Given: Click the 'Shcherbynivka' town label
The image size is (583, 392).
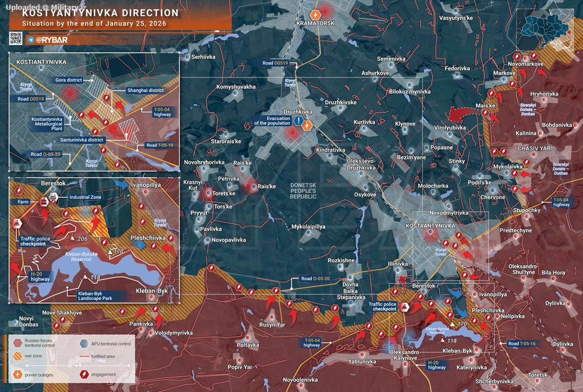Looking at the screenshot, I should point(494,381).
